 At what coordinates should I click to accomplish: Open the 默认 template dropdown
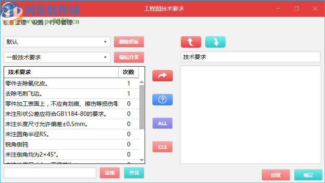(57, 42)
